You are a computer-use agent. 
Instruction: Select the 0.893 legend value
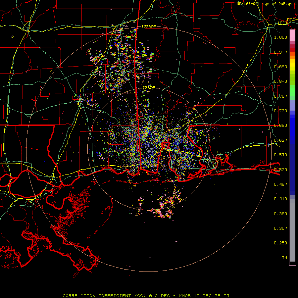280,67
